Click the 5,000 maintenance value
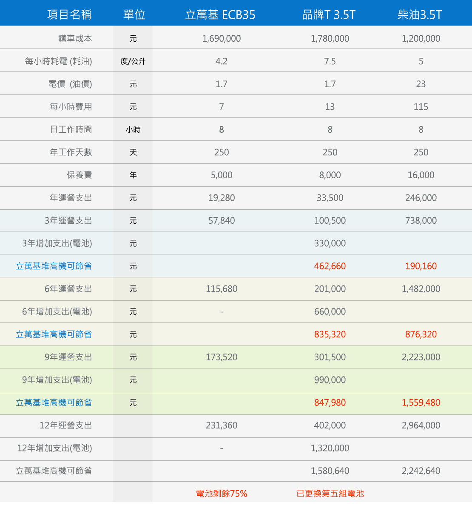This screenshot has height=511, width=472. 222,175
